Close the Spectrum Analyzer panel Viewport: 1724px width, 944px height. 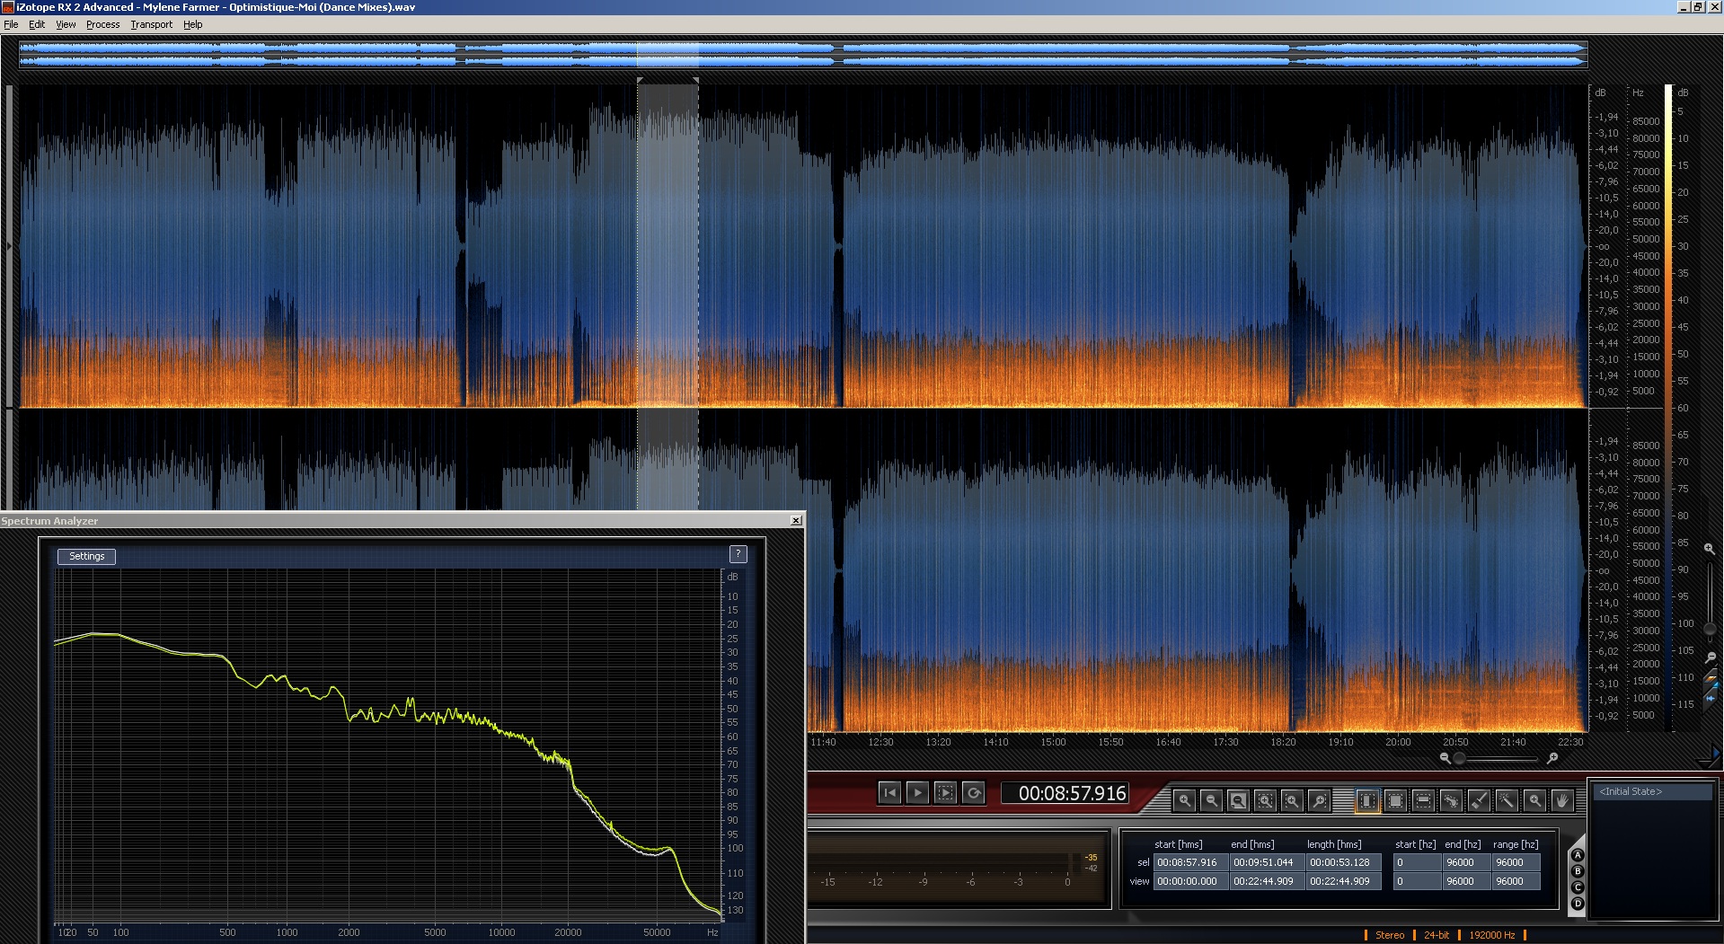796,521
